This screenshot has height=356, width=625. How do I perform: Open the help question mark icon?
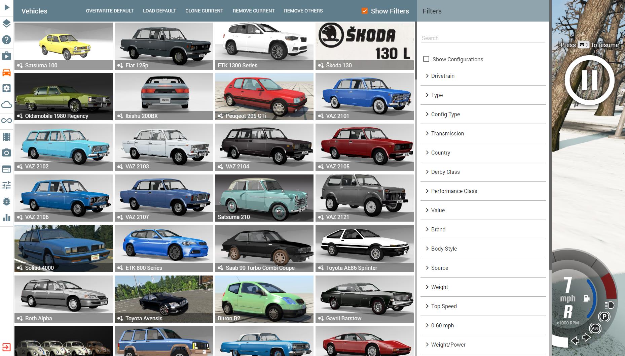[x=7, y=40]
